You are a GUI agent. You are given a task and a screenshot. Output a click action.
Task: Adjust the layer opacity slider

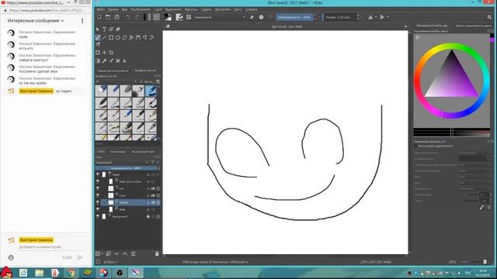point(126,168)
